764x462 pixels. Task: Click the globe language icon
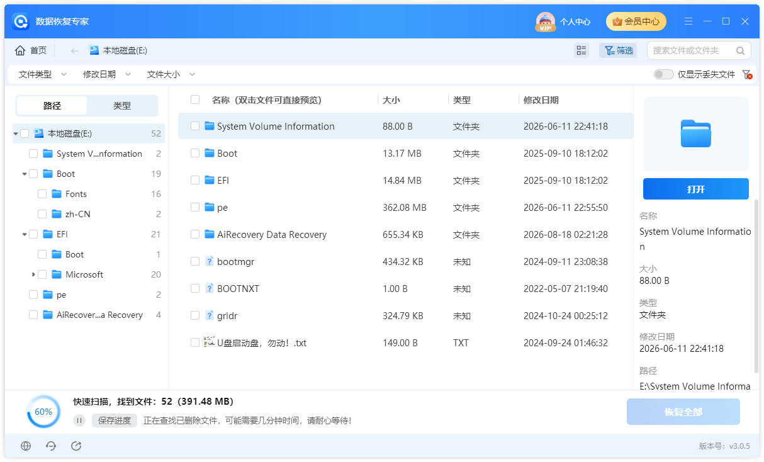pos(26,446)
